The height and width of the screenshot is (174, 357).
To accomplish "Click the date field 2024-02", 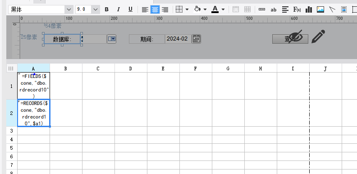I will pyautogui.click(x=178, y=39).
